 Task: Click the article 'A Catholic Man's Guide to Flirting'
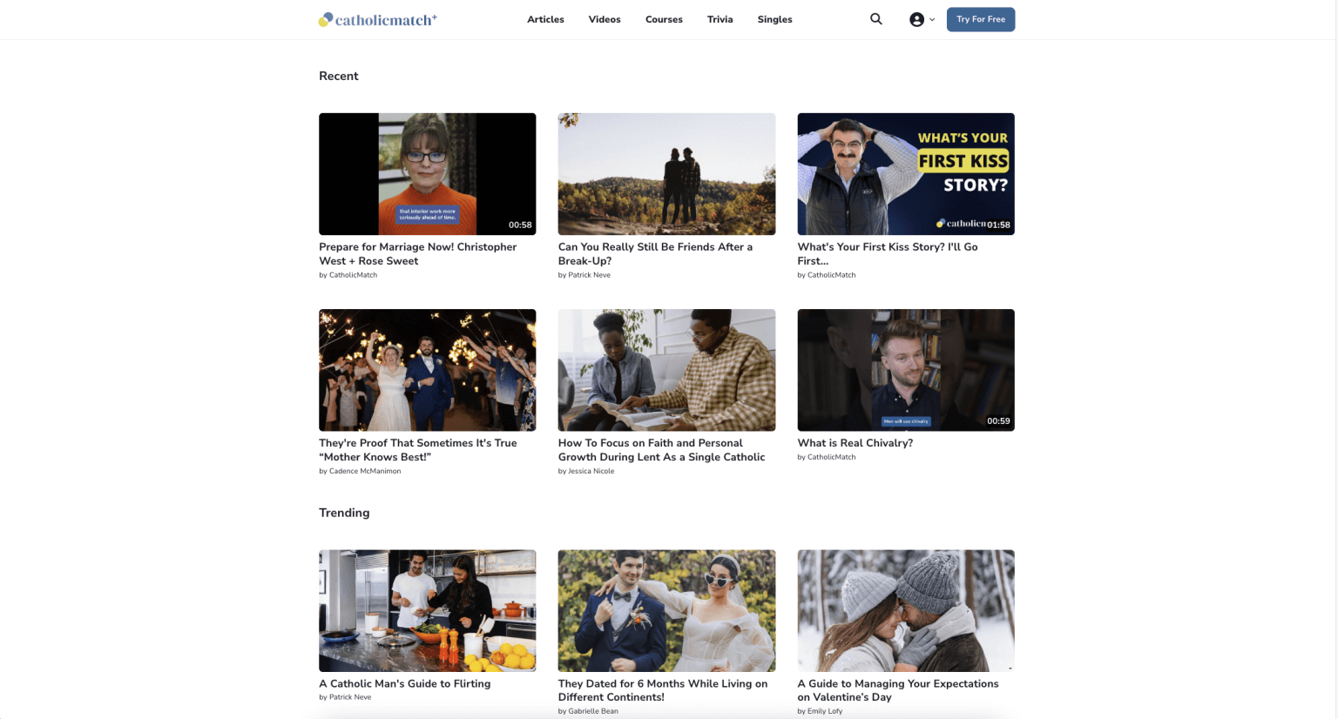(x=404, y=683)
